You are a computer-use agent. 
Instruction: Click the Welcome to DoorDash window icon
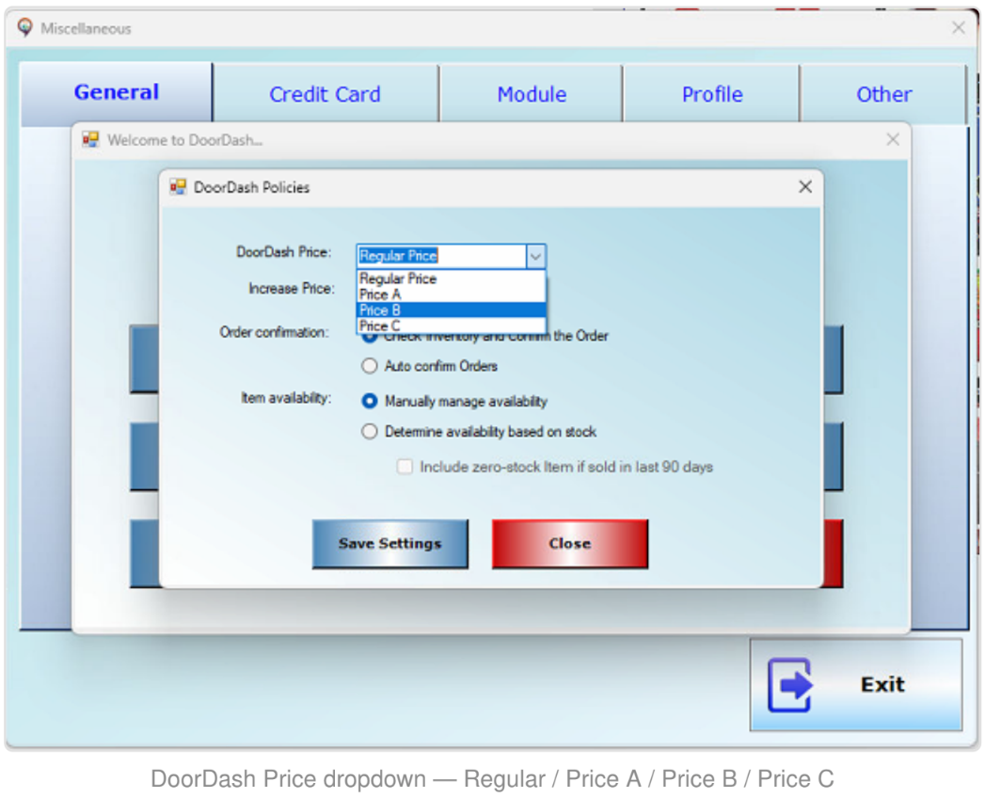click(x=91, y=139)
